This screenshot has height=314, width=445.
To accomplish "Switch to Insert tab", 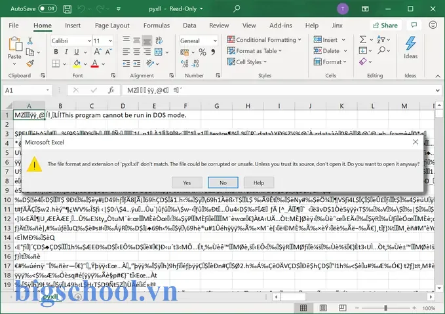I will 73,26.
